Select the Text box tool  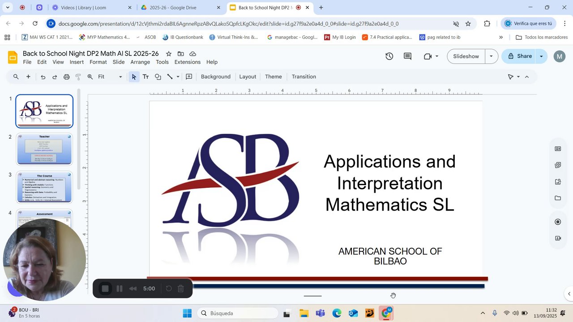145,77
